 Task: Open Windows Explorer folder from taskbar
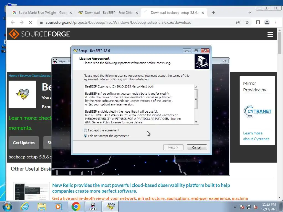pyautogui.click(x=42, y=206)
